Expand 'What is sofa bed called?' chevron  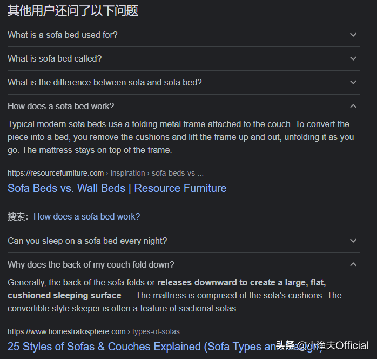(x=353, y=58)
